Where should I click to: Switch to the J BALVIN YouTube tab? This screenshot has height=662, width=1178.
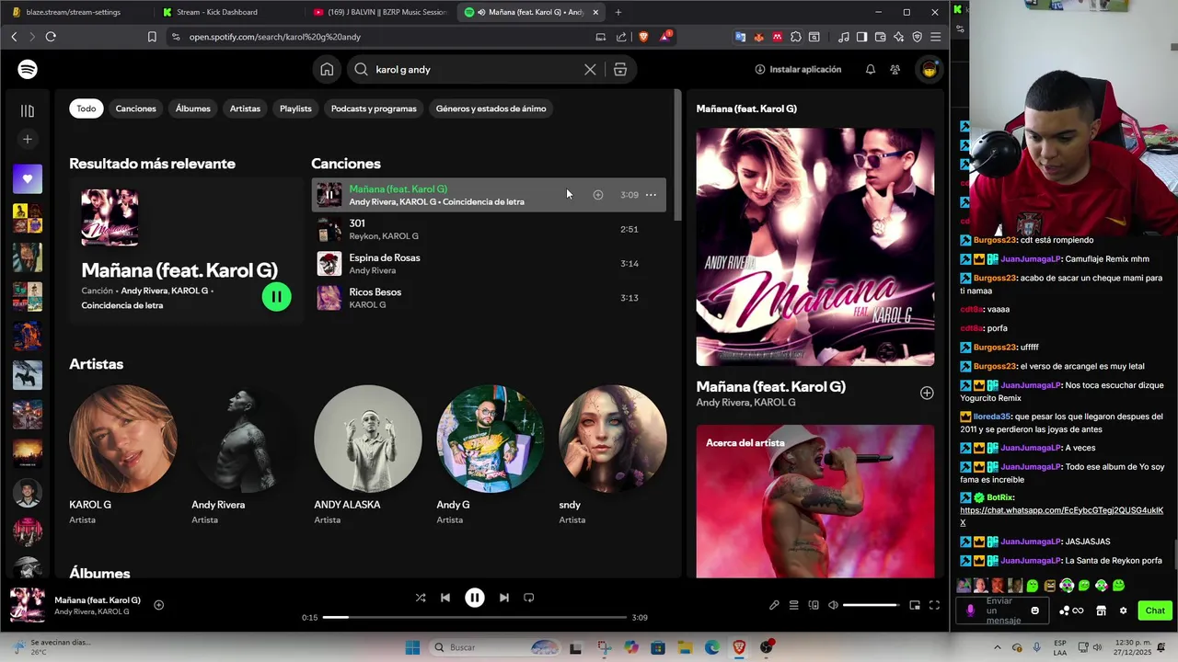[x=380, y=12]
